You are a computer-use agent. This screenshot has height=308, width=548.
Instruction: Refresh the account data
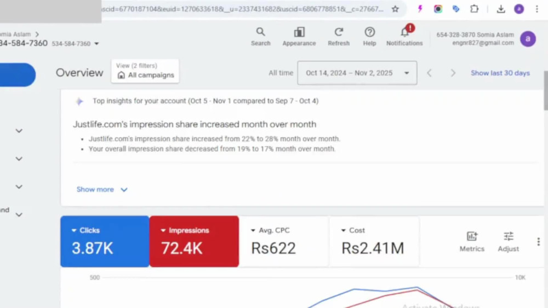pos(338,37)
